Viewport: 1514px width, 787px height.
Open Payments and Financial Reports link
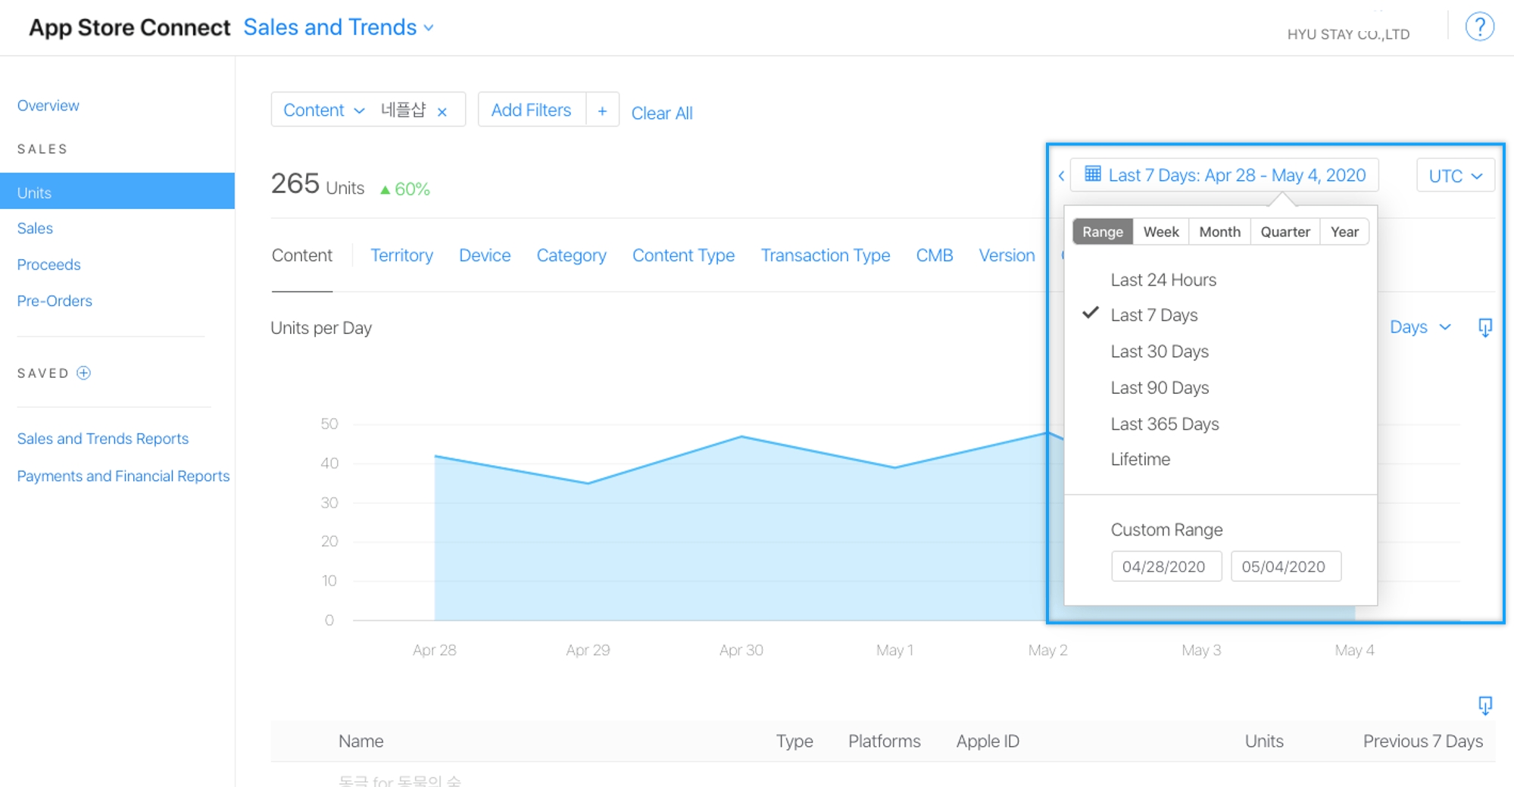123,476
